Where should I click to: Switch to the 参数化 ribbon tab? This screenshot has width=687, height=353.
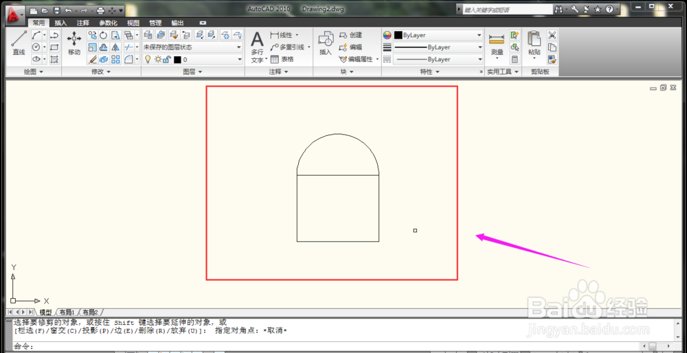point(108,23)
